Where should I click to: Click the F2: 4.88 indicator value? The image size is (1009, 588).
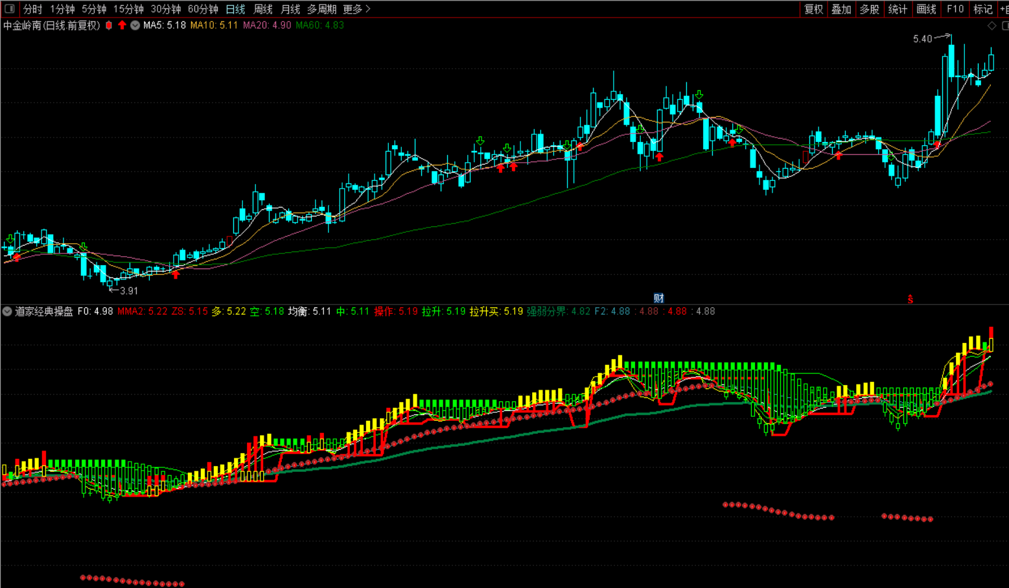coord(612,311)
